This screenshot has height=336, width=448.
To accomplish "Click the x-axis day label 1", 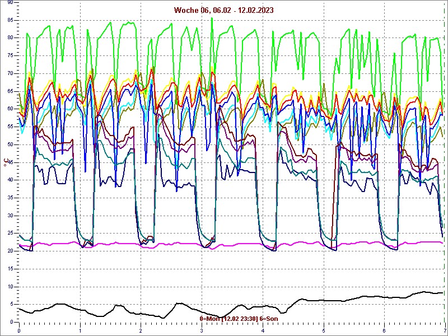I will (80, 332).
